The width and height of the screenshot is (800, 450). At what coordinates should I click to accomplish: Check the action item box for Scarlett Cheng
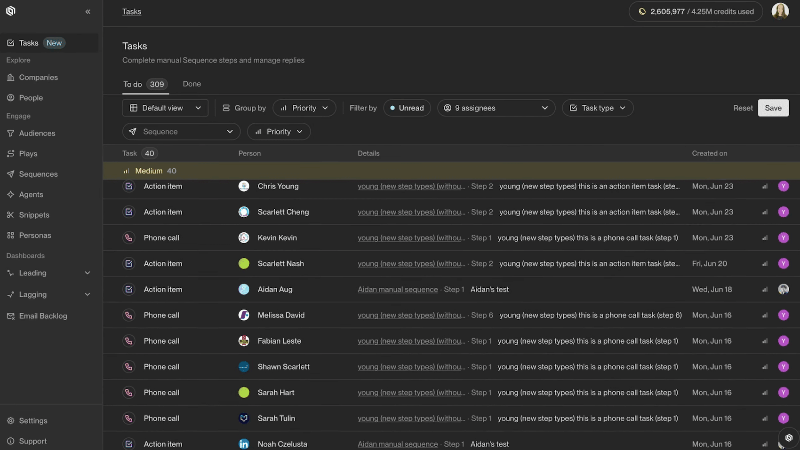[x=128, y=212]
